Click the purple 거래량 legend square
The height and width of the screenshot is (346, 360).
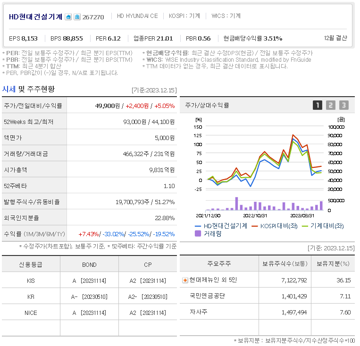[x=198, y=233]
